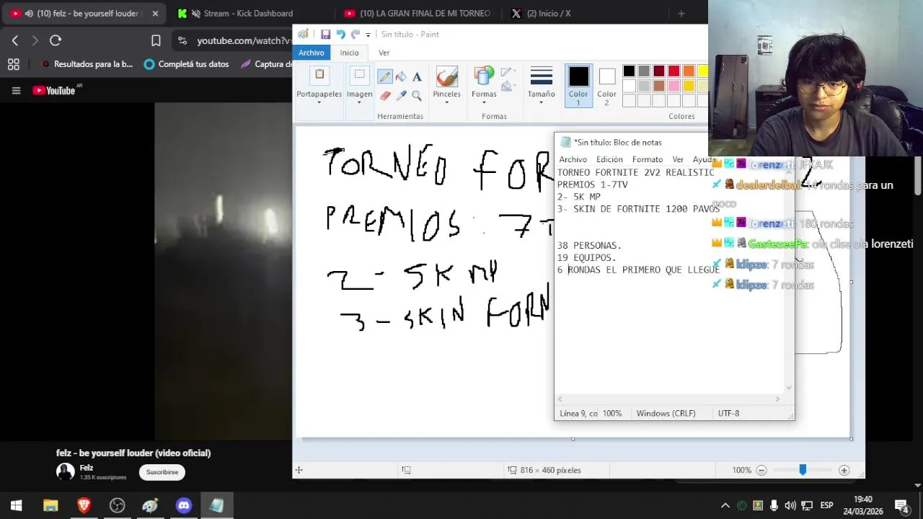Click the Suscribirse button

(162, 472)
